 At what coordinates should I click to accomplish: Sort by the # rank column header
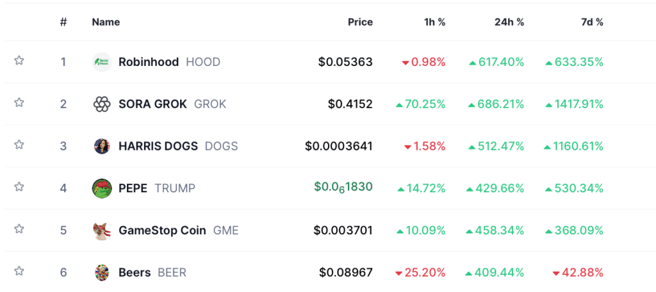(x=63, y=22)
